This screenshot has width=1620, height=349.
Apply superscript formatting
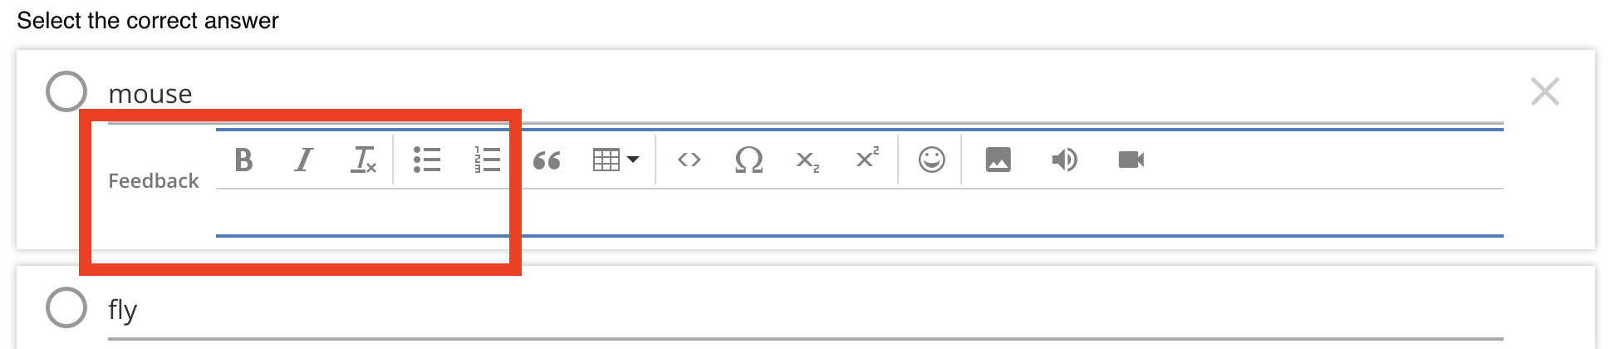[x=867, y=160]
